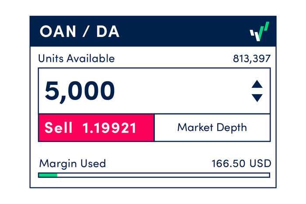Open the Market Depth view
Image resolution: width=306 pixels, height=204 pixels.
[x=212, y=128]
